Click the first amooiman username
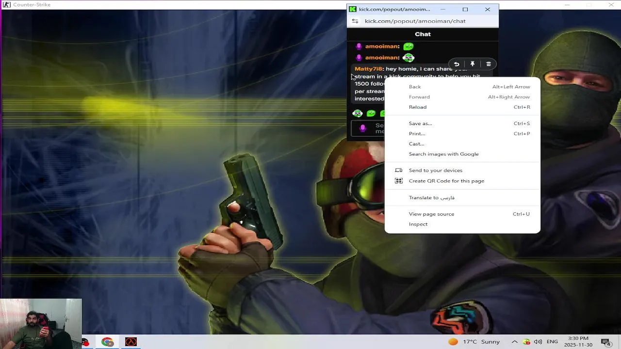 coord(381,47)
